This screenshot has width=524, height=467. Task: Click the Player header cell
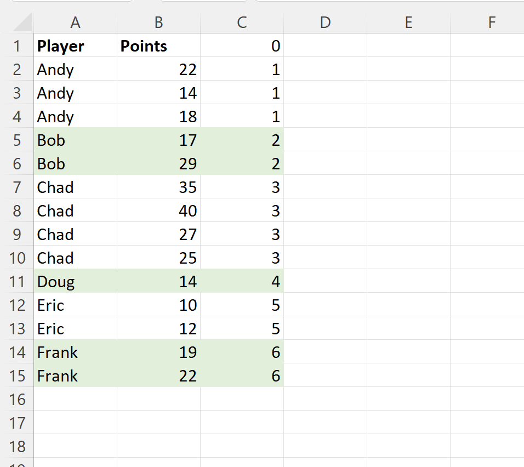pyautogui.click(x=75, y=46)
